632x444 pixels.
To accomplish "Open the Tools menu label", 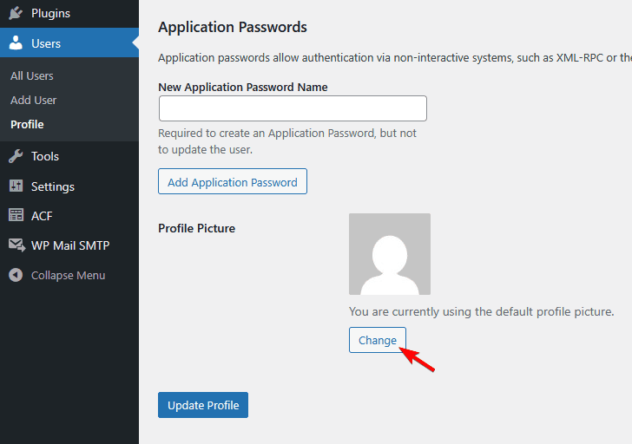I will click(45, 156).
